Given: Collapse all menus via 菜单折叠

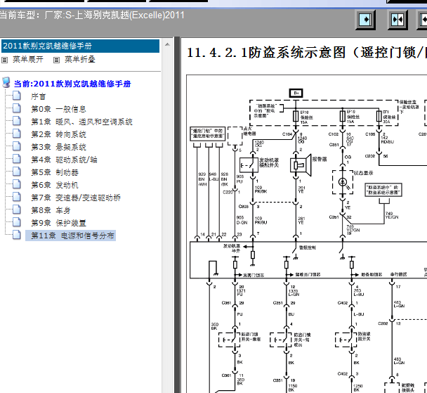Looking at the screenshot, I should 80,60.
